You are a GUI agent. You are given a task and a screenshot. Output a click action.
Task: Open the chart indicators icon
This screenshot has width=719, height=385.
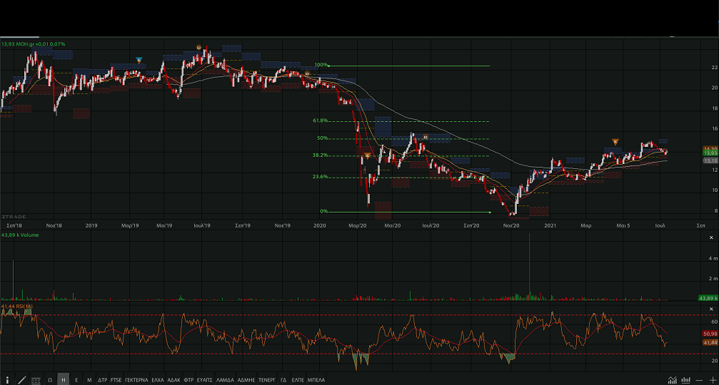673,380
